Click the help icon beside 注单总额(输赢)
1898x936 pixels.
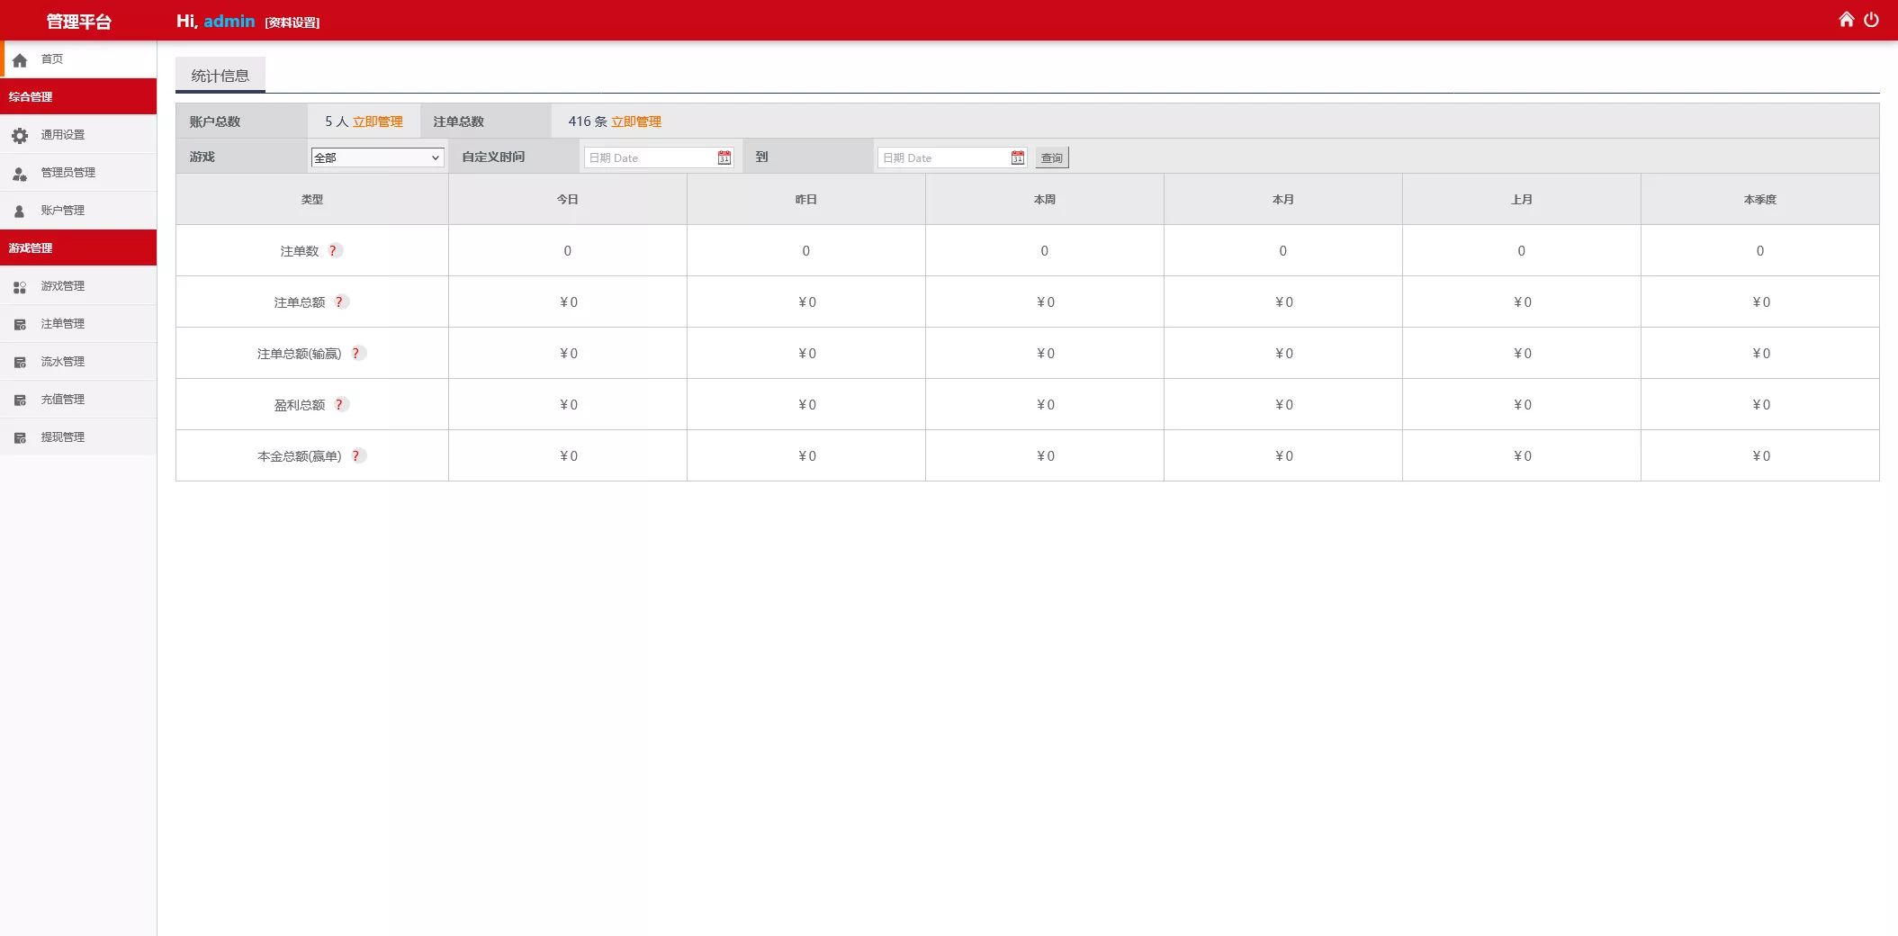tap(356, 353)
